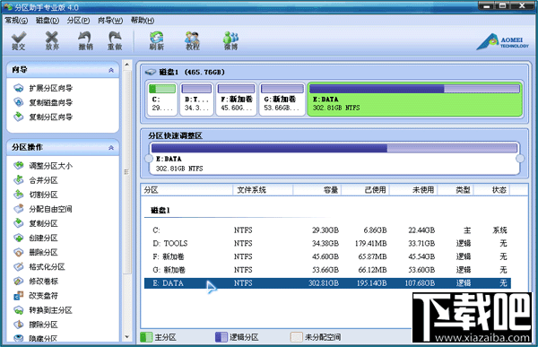Click the 放弃 (Discard) X toolbar icon
This screenshot has width=538, height=347.
[52, 40]
